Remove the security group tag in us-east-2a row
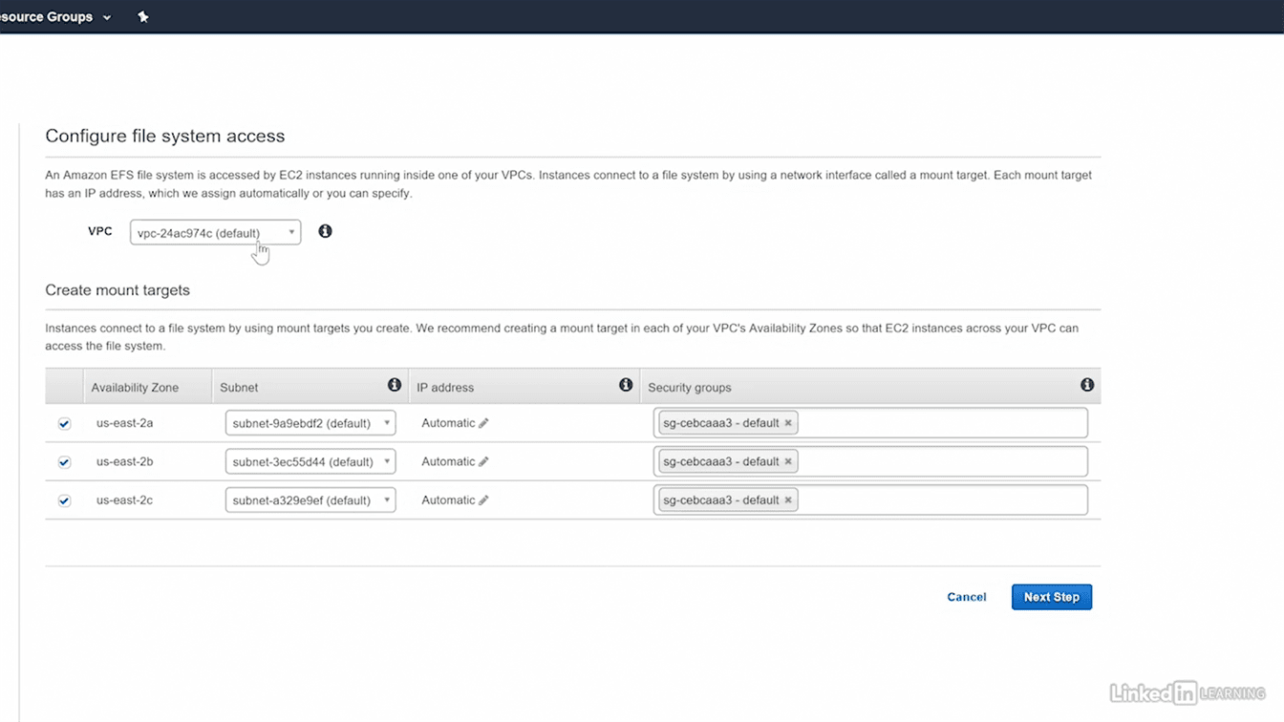1284x722 pixels. [x=788, y=423]
